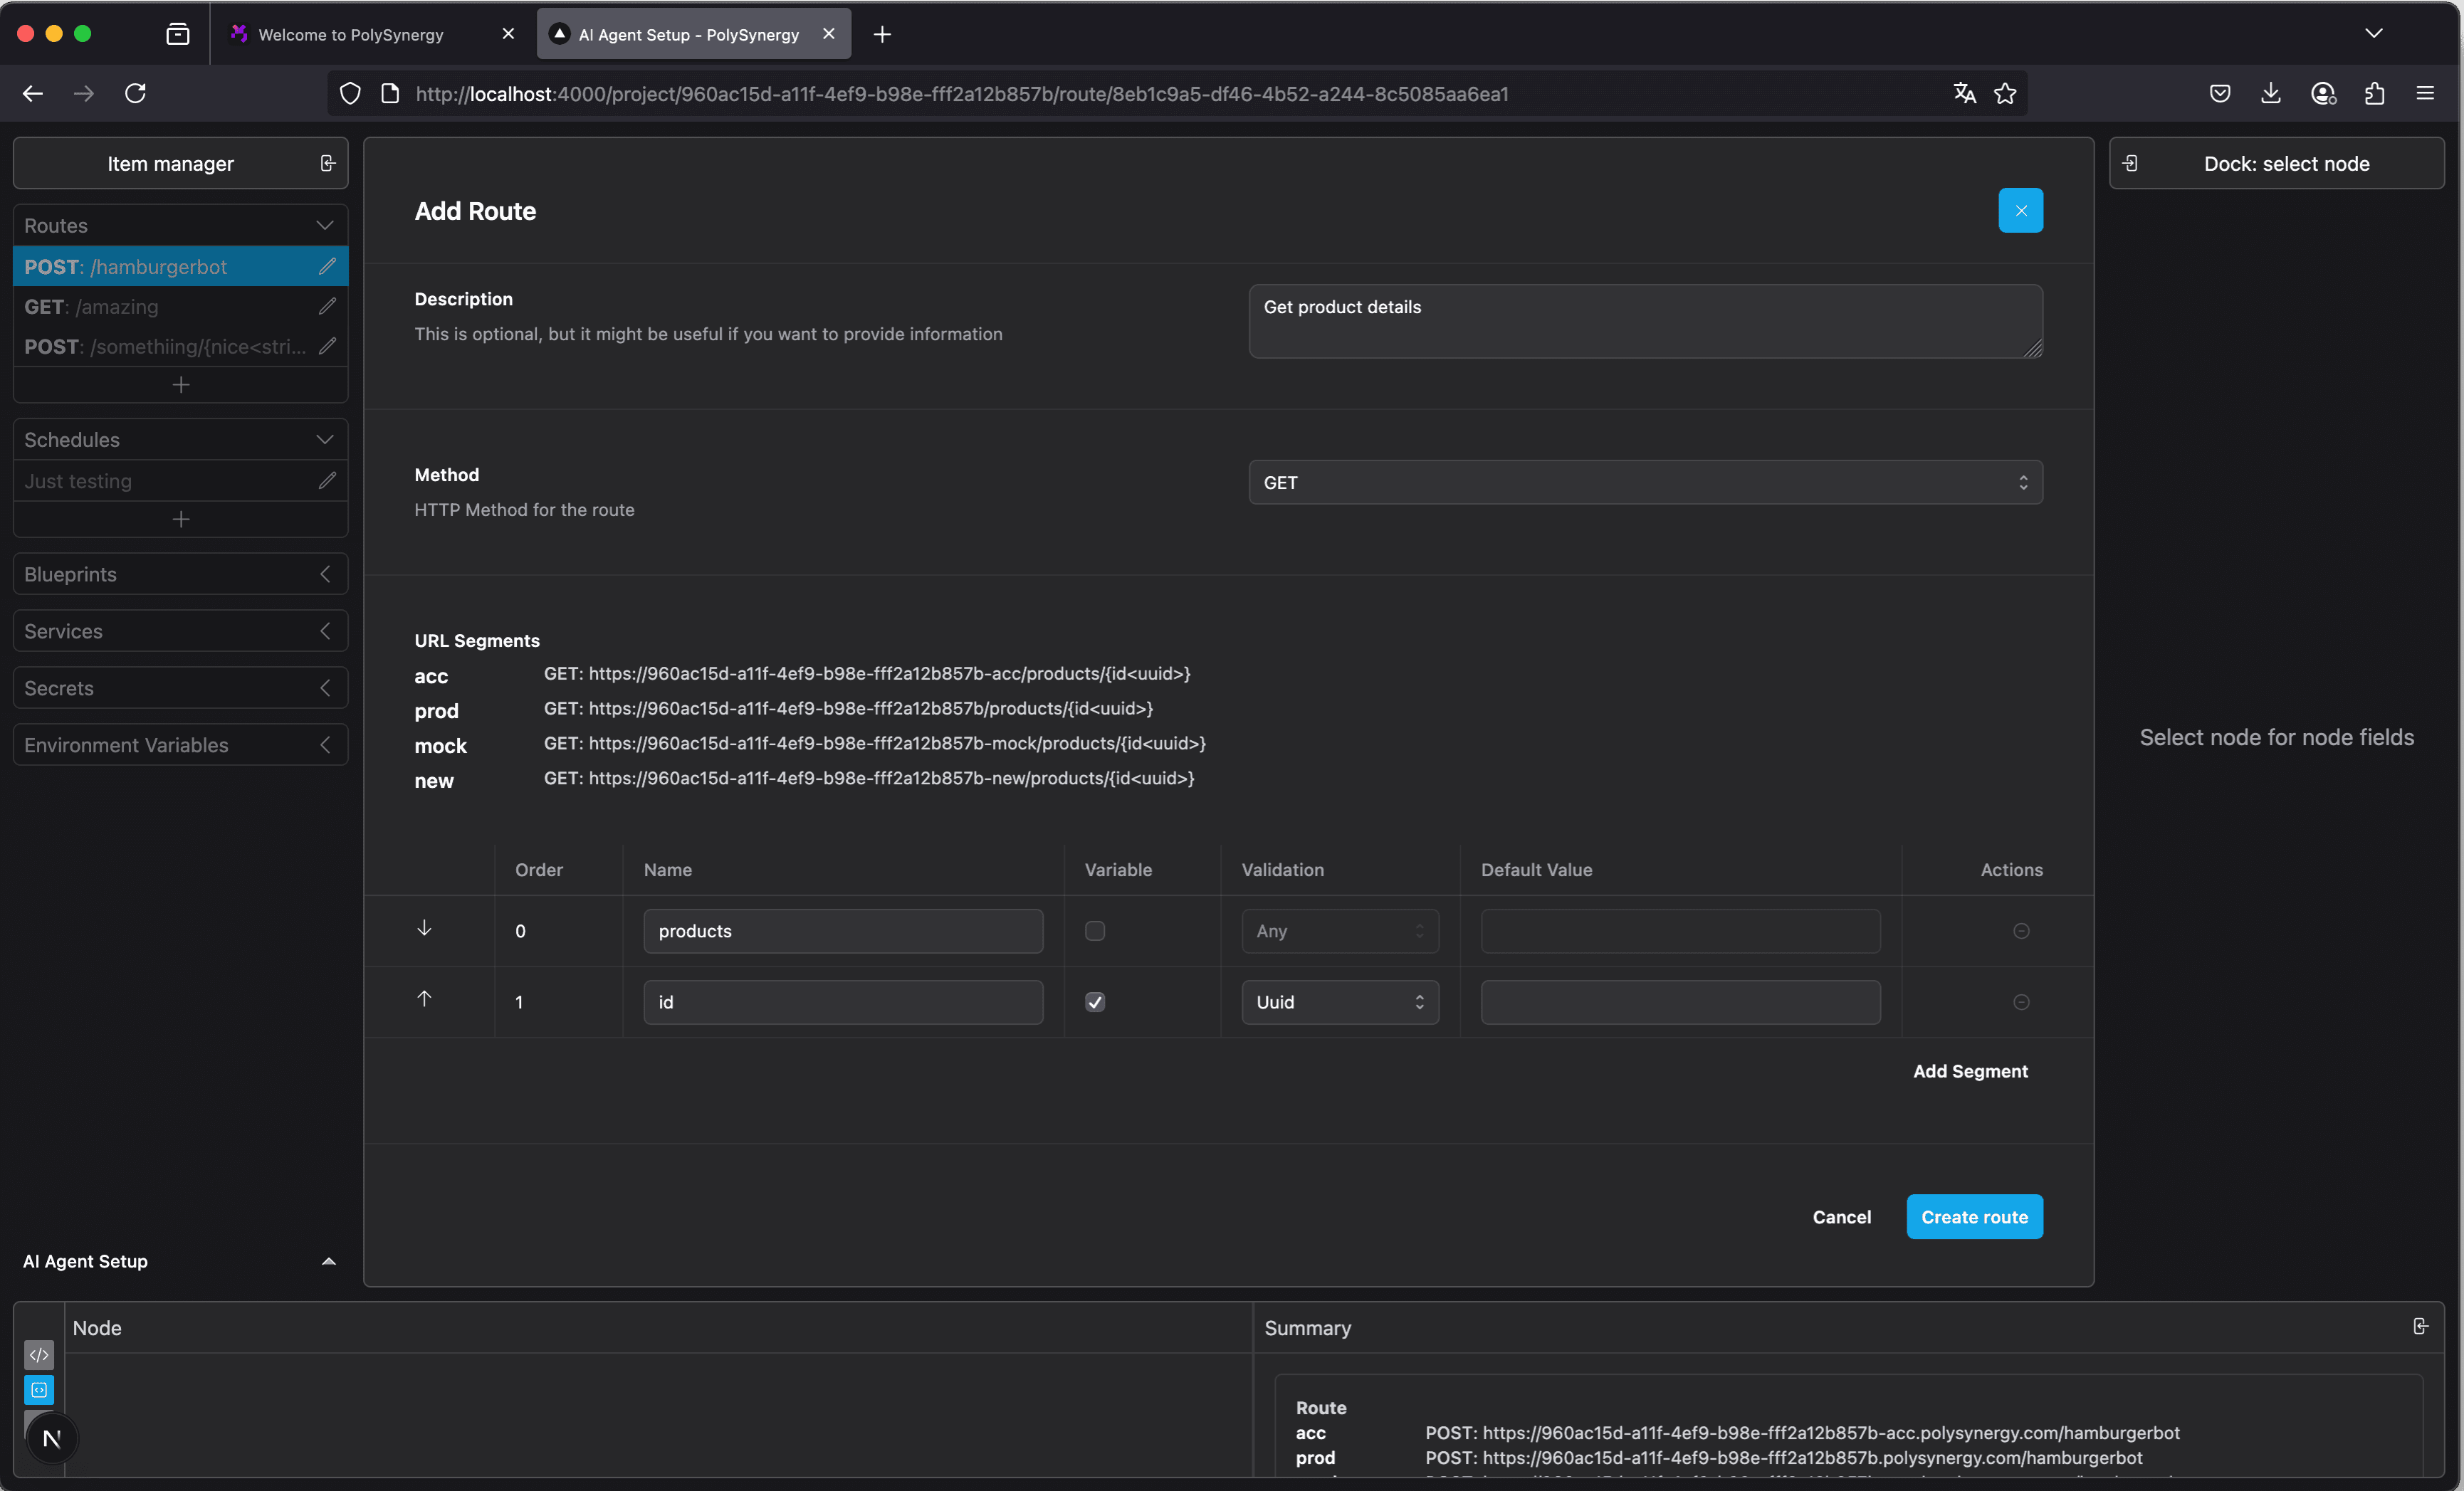This screenshot has width=2464, height=1491.
Task: Uncheck Variable checkbox for id segment
Action: point(1095,1002)
